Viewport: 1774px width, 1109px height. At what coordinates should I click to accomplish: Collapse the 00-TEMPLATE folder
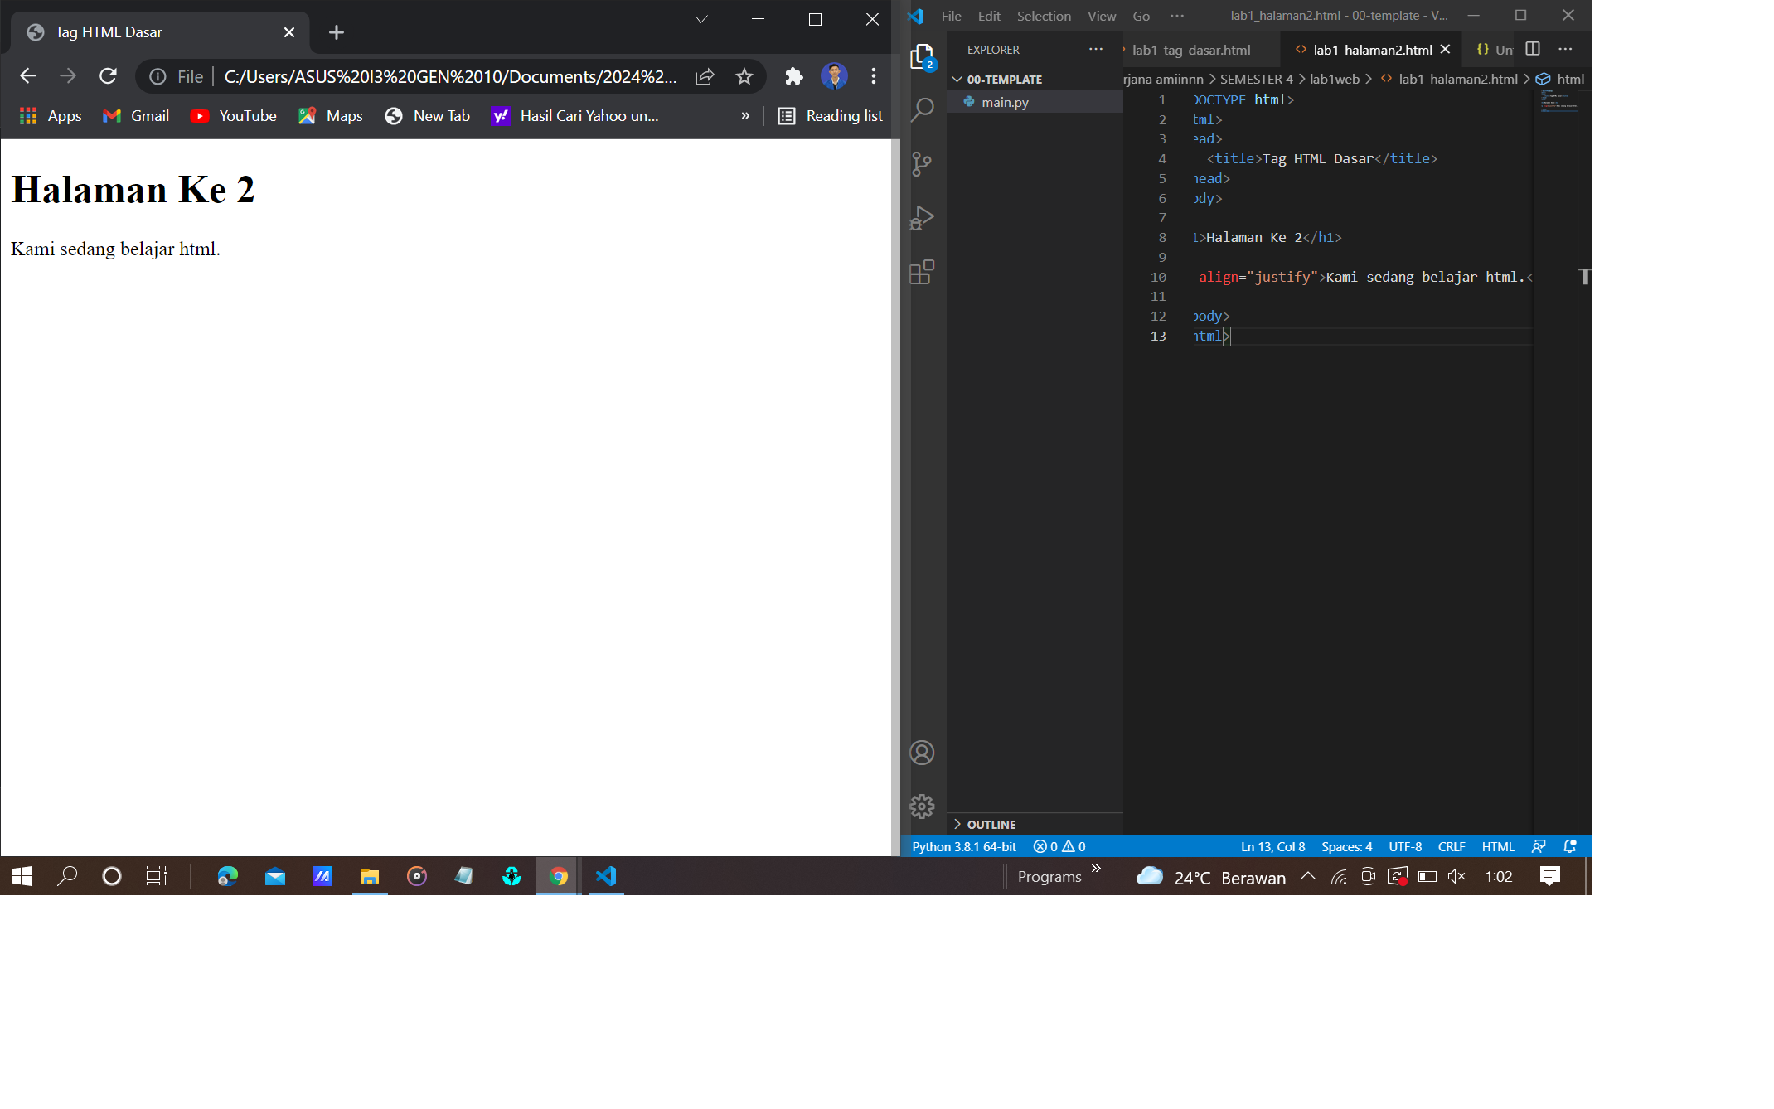(958, 79)
